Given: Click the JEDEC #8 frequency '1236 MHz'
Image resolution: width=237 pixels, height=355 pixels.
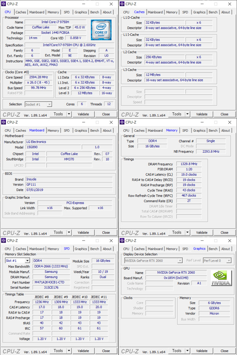Looking at the screenshot, I should point(42,302).
